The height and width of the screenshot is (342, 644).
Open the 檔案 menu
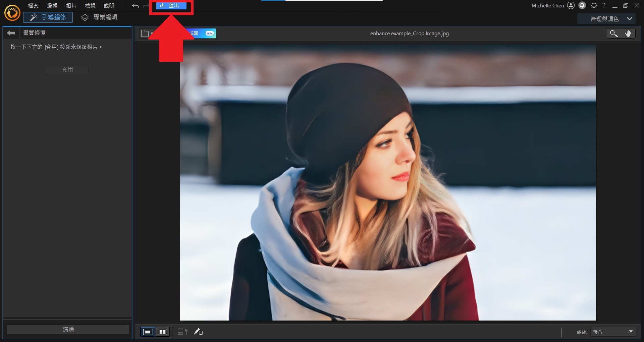[33, 6]
